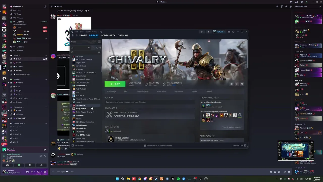
Task: Switch to the COMMUNITY tab
Action: pos(108,35)
